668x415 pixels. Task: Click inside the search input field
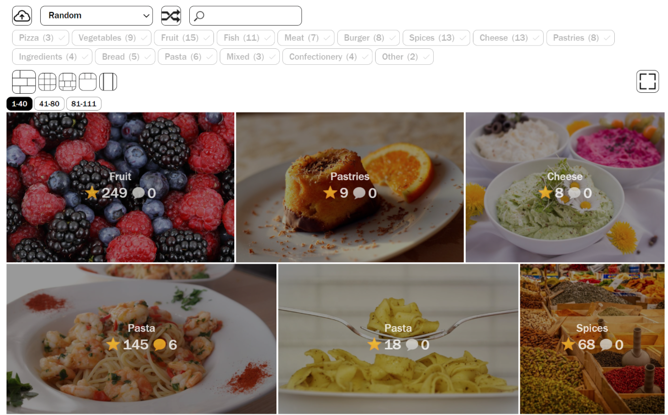pos(245,15)
